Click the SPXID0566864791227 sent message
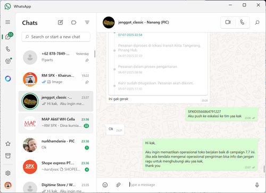The height and width of the screenshot is (193, 266). pyautogui.click(x=221, y=114)
